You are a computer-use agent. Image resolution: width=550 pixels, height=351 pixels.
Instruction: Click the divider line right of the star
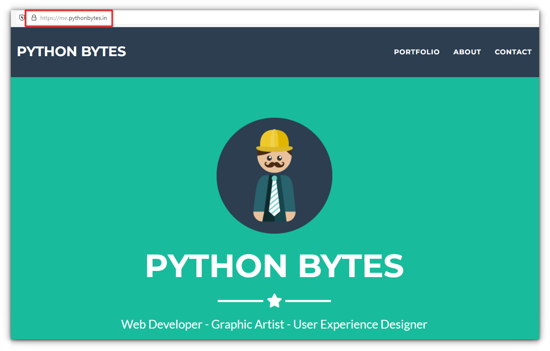pyautogui.click(x=308, y=301)
